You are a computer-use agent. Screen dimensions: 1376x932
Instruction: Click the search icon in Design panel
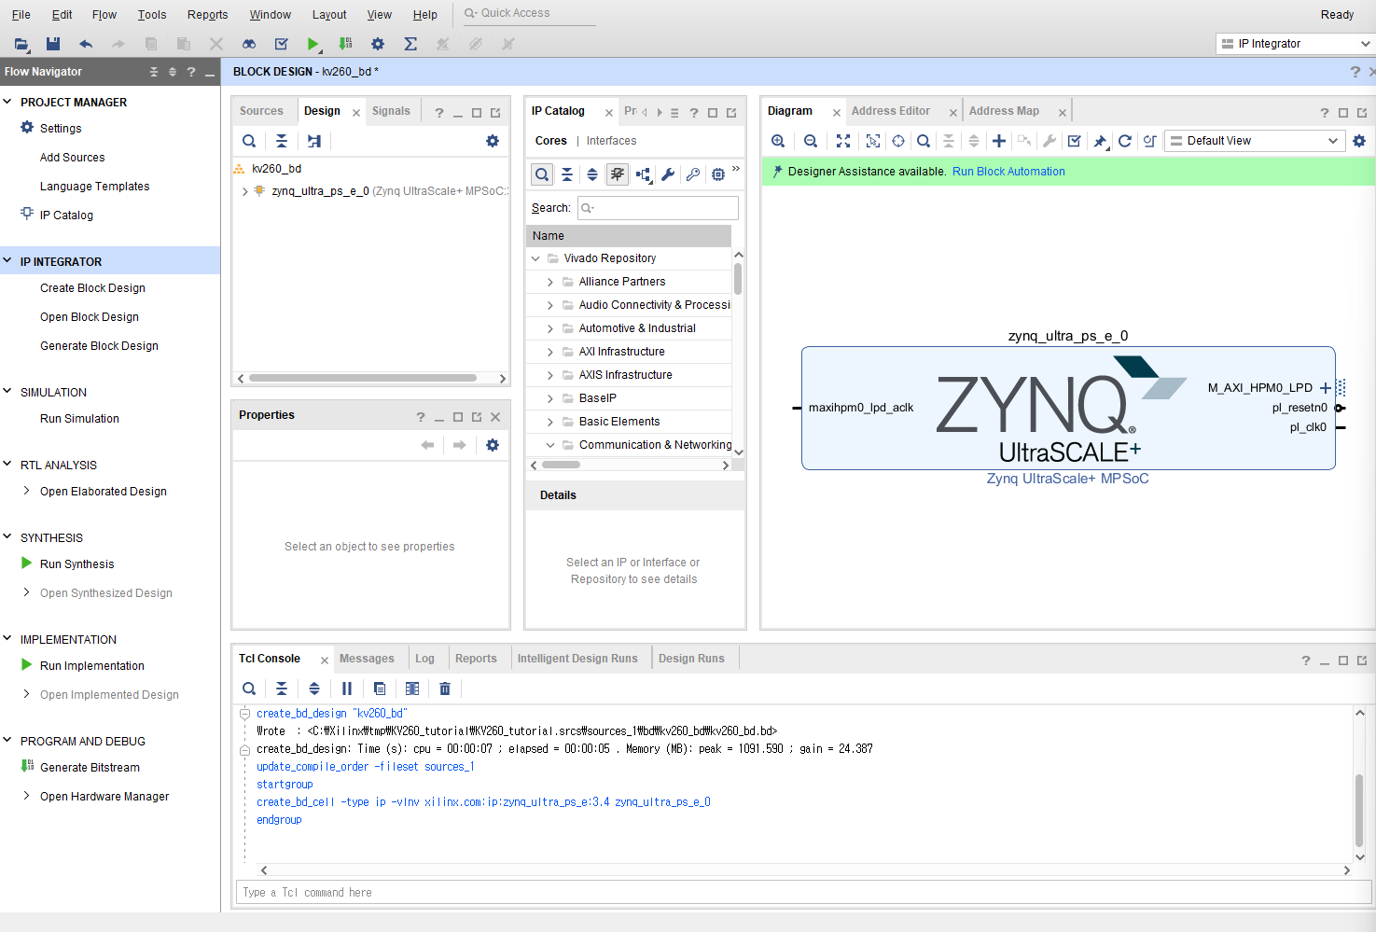pyautogui.click(x=249, y=141)
